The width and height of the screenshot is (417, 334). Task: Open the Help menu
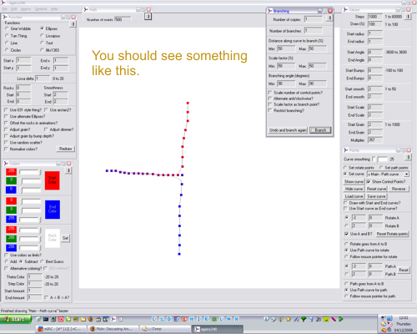click(54, 9)
